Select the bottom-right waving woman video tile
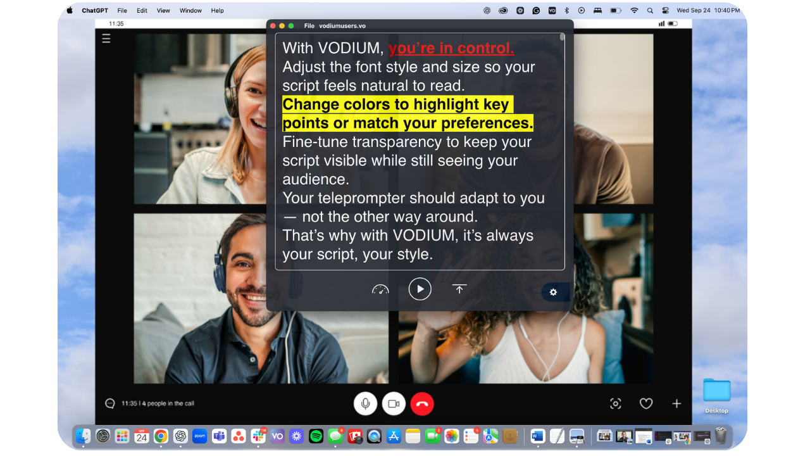Viewport: 810px width, 456px height. point(526,347)
